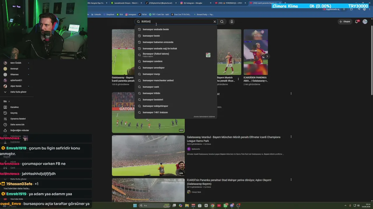Image resolution: width=373 pixels, height=209 pixels.
Task: Open 'Galatasaray Istanbul - Bayern München' video title
Action: point(234,139)
